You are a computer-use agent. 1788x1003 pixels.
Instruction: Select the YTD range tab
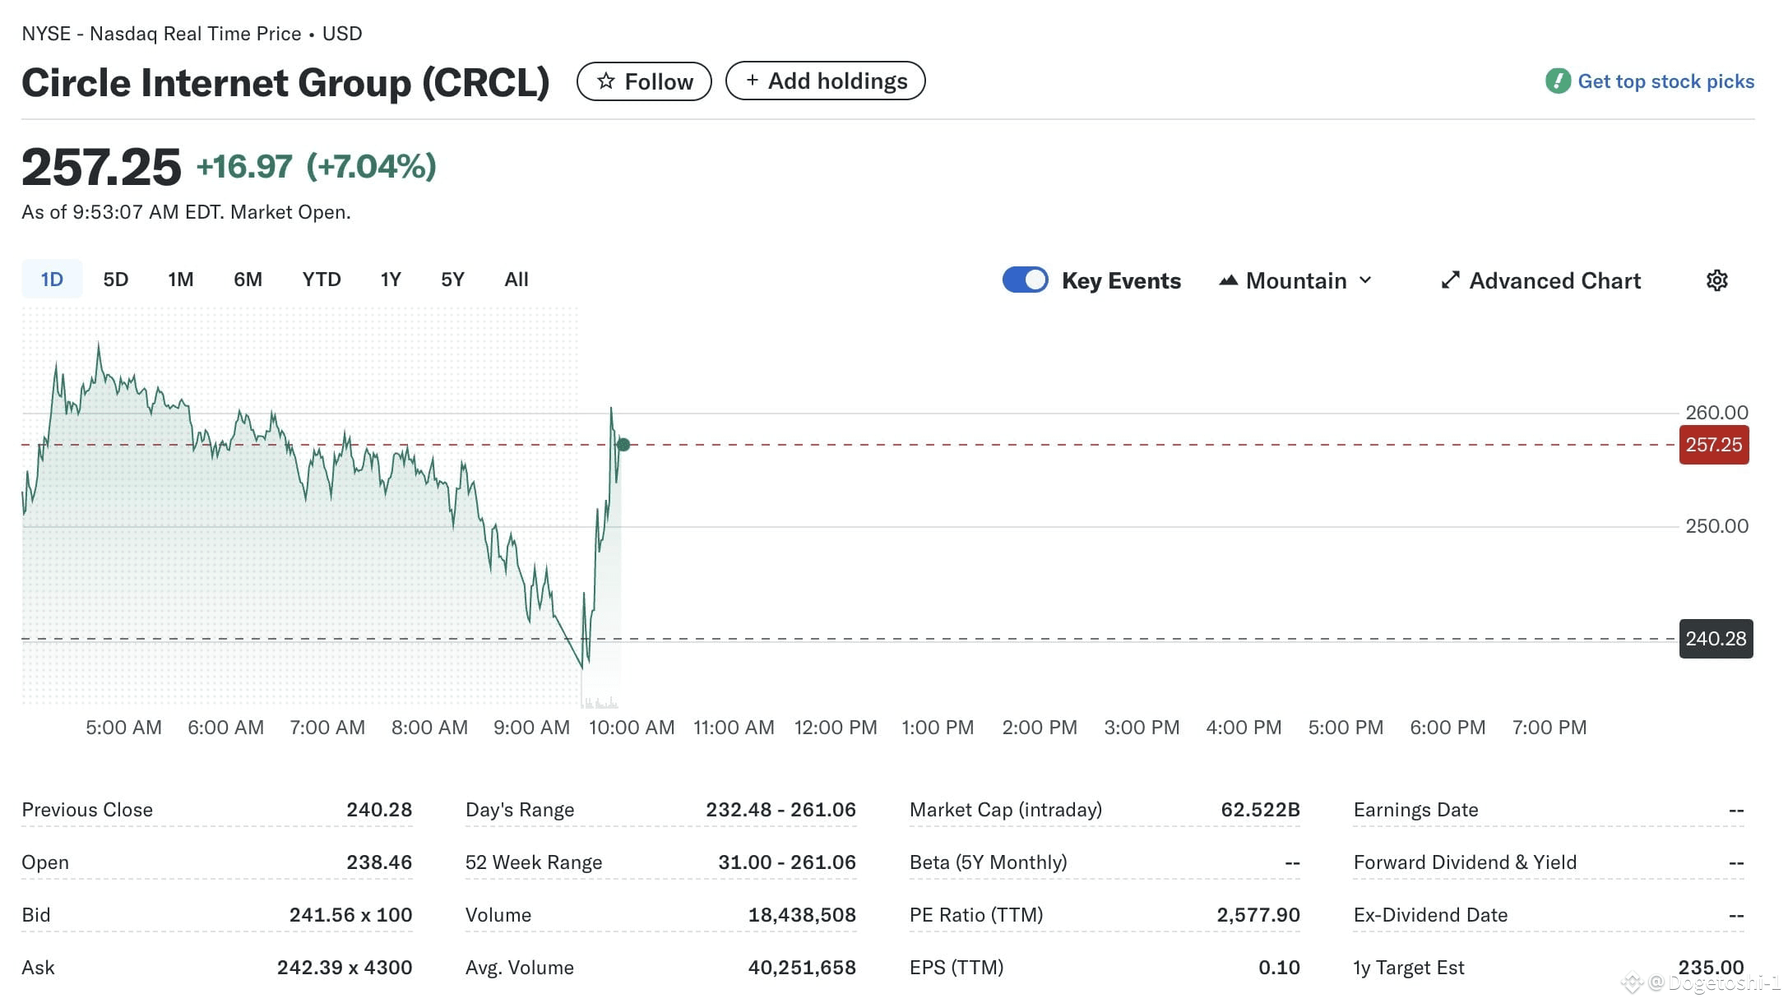tap(321, 280)
